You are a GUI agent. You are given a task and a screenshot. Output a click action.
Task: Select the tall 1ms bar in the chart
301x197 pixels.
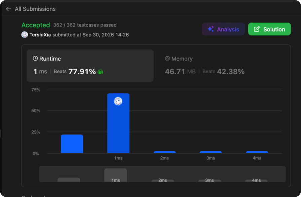(x=118, y=123)
